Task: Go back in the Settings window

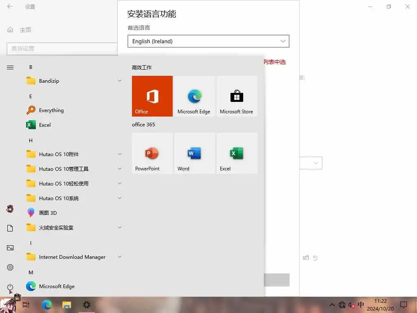Action: (x=10, y=7)
